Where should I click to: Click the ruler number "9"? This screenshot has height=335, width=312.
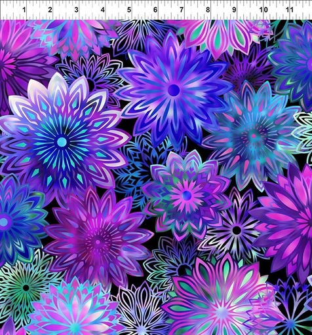pyautogui.click(x=234, y=10)
